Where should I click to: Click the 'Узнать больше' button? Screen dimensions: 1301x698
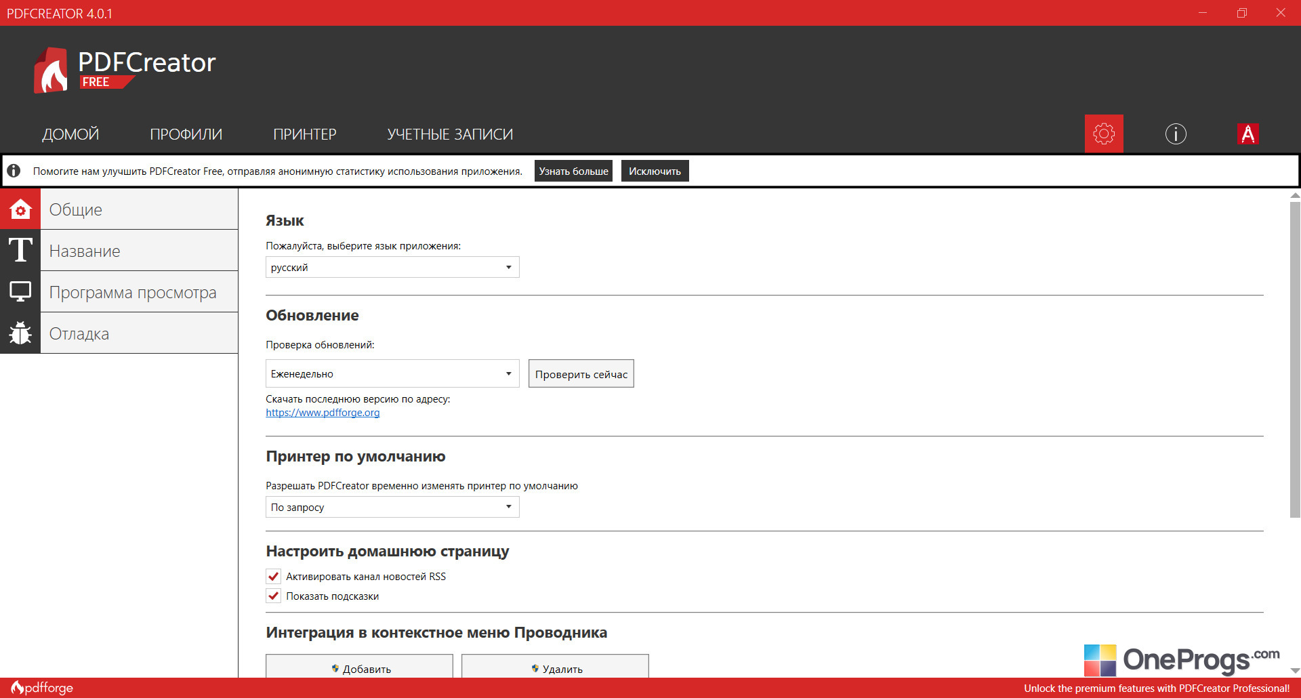coord(573,171)
